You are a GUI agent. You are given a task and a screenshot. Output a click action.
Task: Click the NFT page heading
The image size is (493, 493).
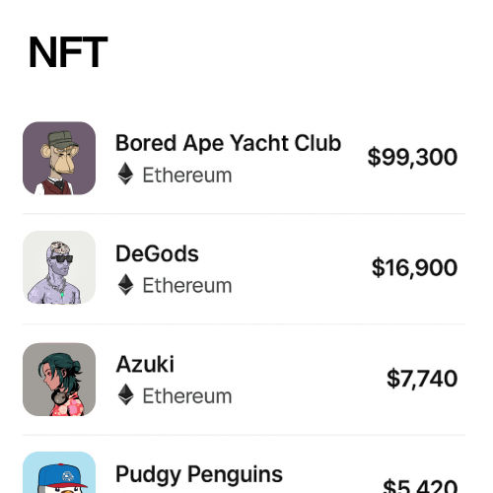tap(68, 52)
